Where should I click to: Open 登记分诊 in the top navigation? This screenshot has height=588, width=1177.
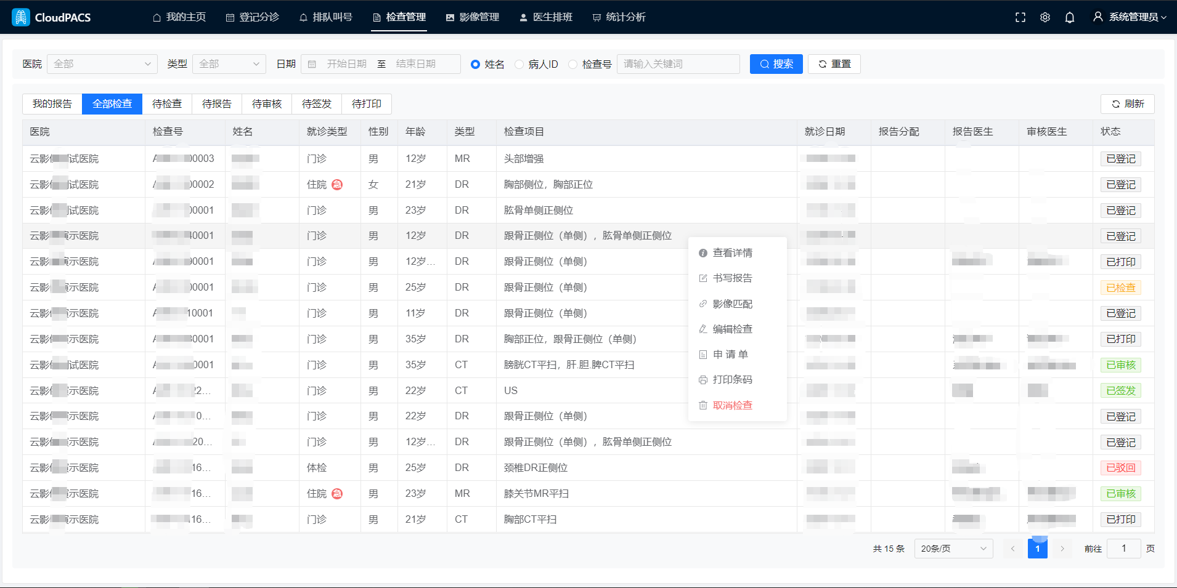(253, 17)
